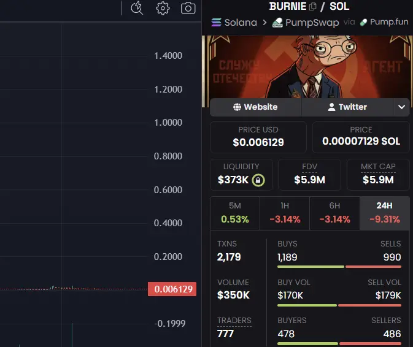This screenshot has width=413, height=347.
Task: Select the 1H timeframe tab
Action: pyautogui.click(x=285, y=213)
